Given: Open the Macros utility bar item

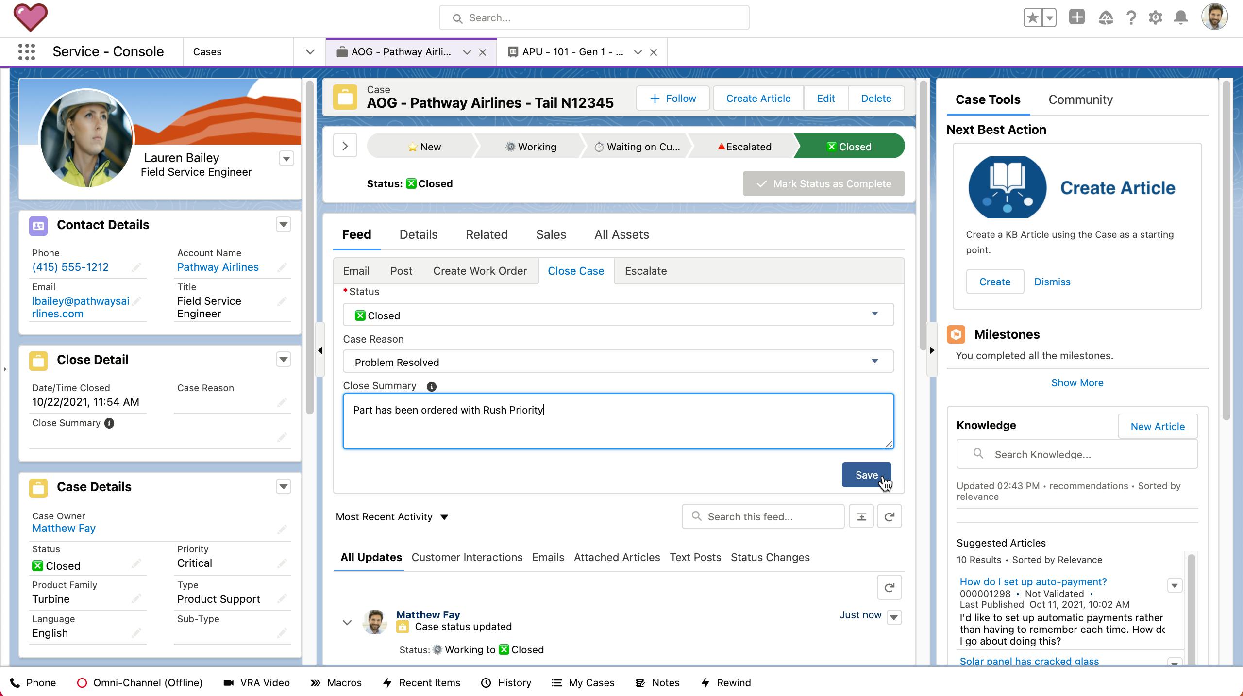Looking at the screenshot, I should (x=336, y=682).
